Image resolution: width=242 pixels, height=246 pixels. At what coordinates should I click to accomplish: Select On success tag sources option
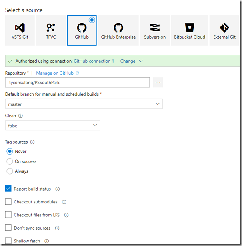pos(10,161)
